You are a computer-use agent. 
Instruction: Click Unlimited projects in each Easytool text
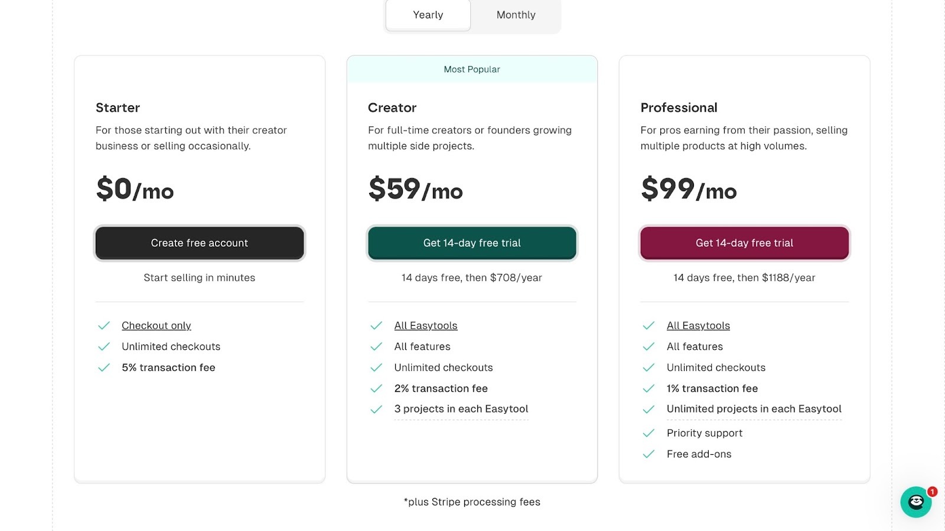[x=754, y=409]
